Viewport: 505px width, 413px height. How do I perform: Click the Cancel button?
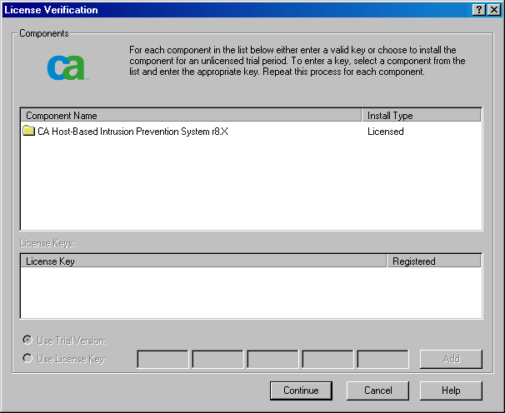click(x=377, y=391)
